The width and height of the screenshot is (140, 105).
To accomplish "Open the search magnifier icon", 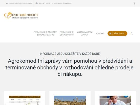I will tap(132, 33).
